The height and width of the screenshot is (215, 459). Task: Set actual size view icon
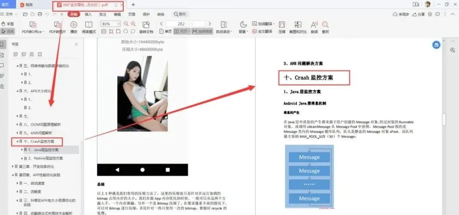coord(103,31)
